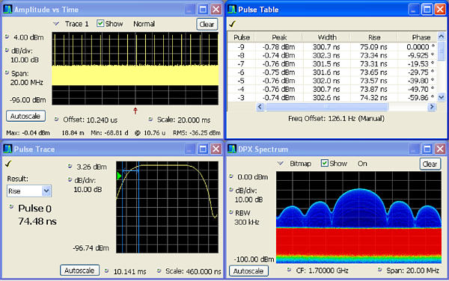Click the Amplitude vs Time window icon
The width and height of the screenshot is (449, 281).
coord(7,10)
